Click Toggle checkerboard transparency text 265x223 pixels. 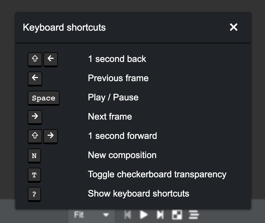(157, 174)
